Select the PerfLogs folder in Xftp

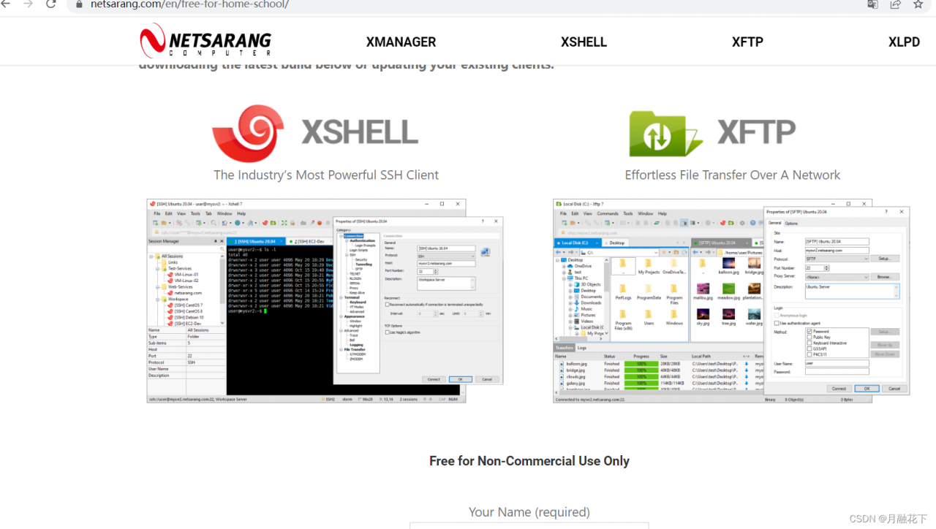(x=623, y=290)
